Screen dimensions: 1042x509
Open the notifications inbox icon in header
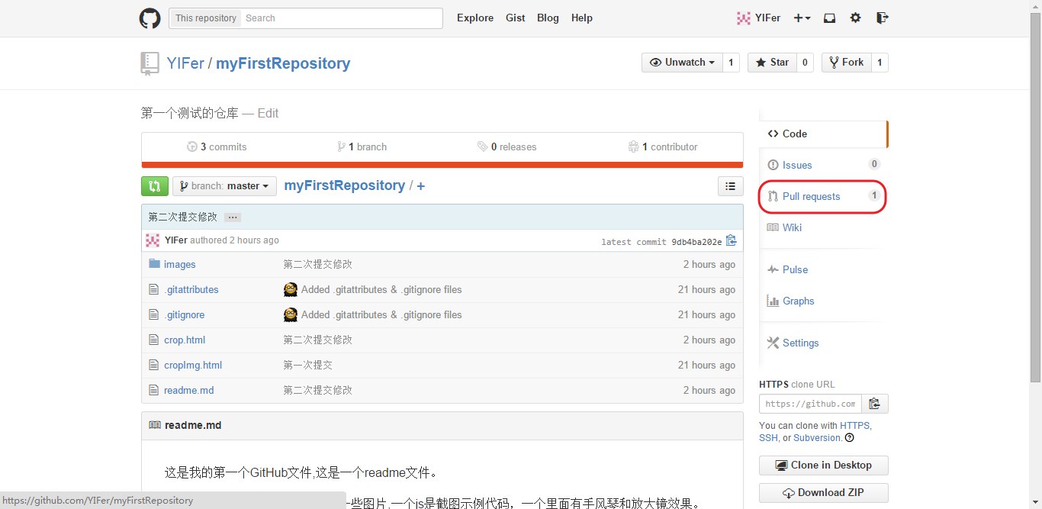click(x=829, y=18)
